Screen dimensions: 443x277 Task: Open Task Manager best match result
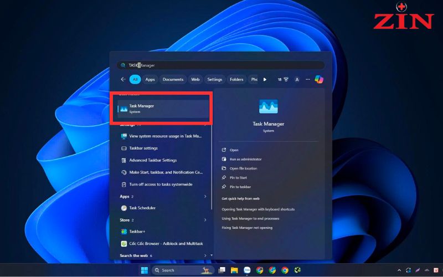163,109
